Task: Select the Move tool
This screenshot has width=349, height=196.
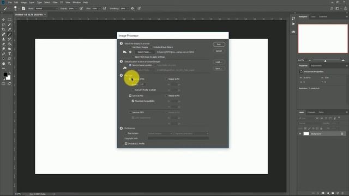Action: tap(3, 20)
